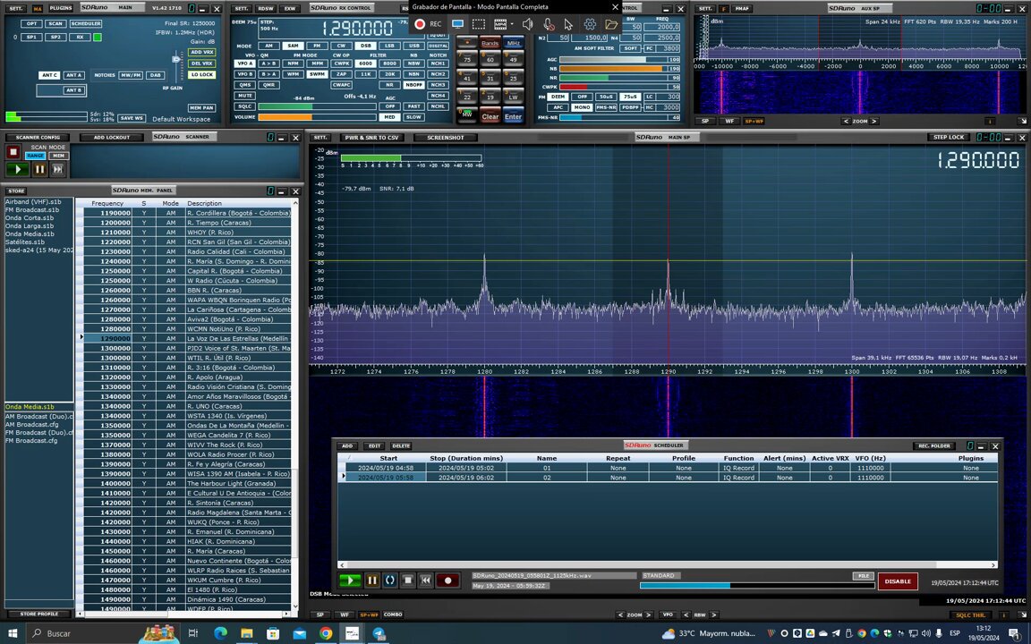Open Google Chrome from the taskbar
Image resolution: width=1031 pixels, height=644 pixels.
[x=326, y=633]
